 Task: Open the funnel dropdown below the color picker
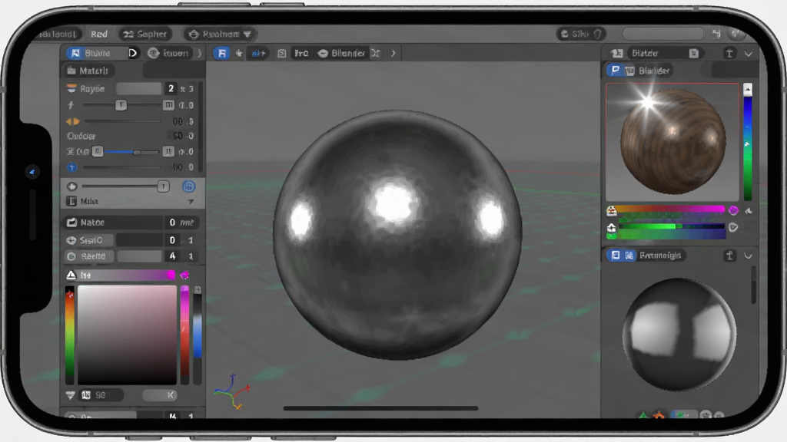(x=70, y=395)
